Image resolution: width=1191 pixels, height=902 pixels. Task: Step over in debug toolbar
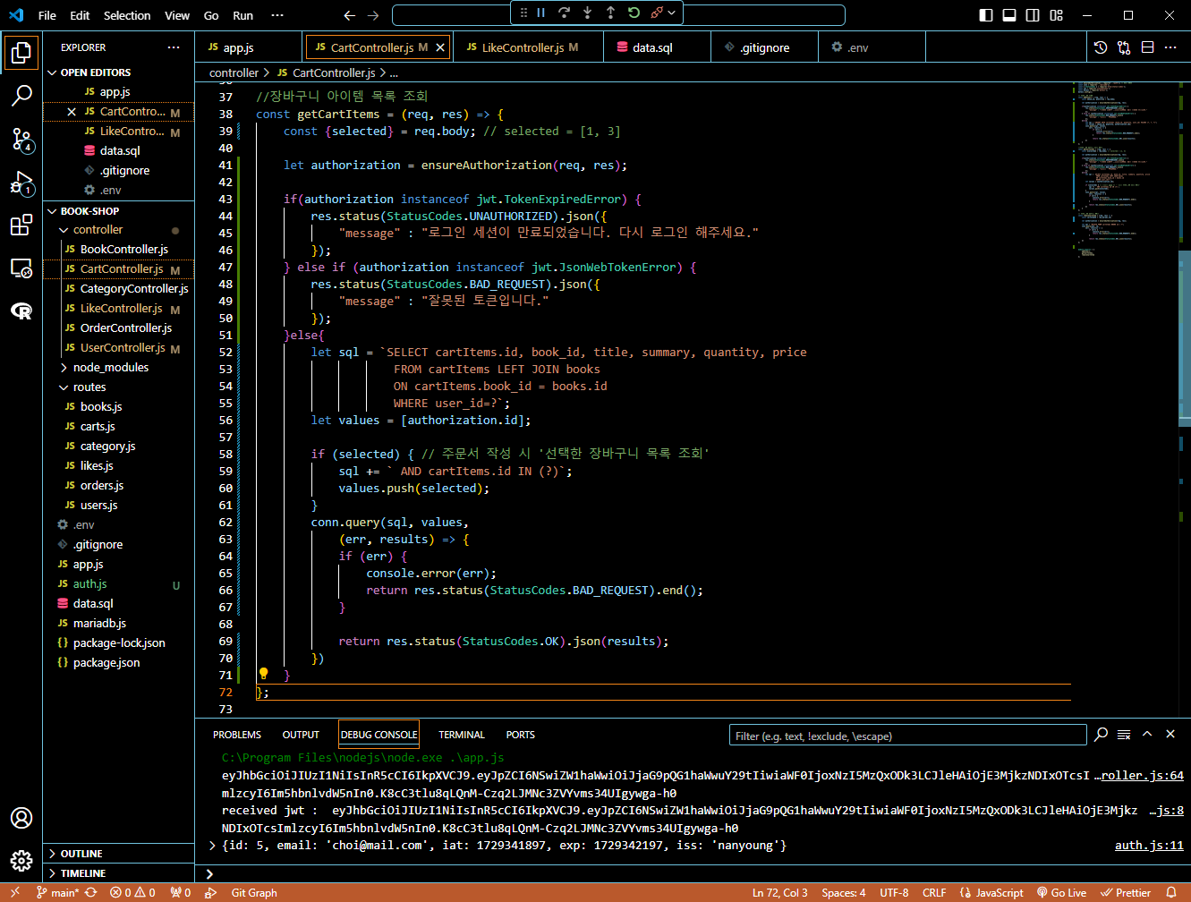(x=564, y=13)
